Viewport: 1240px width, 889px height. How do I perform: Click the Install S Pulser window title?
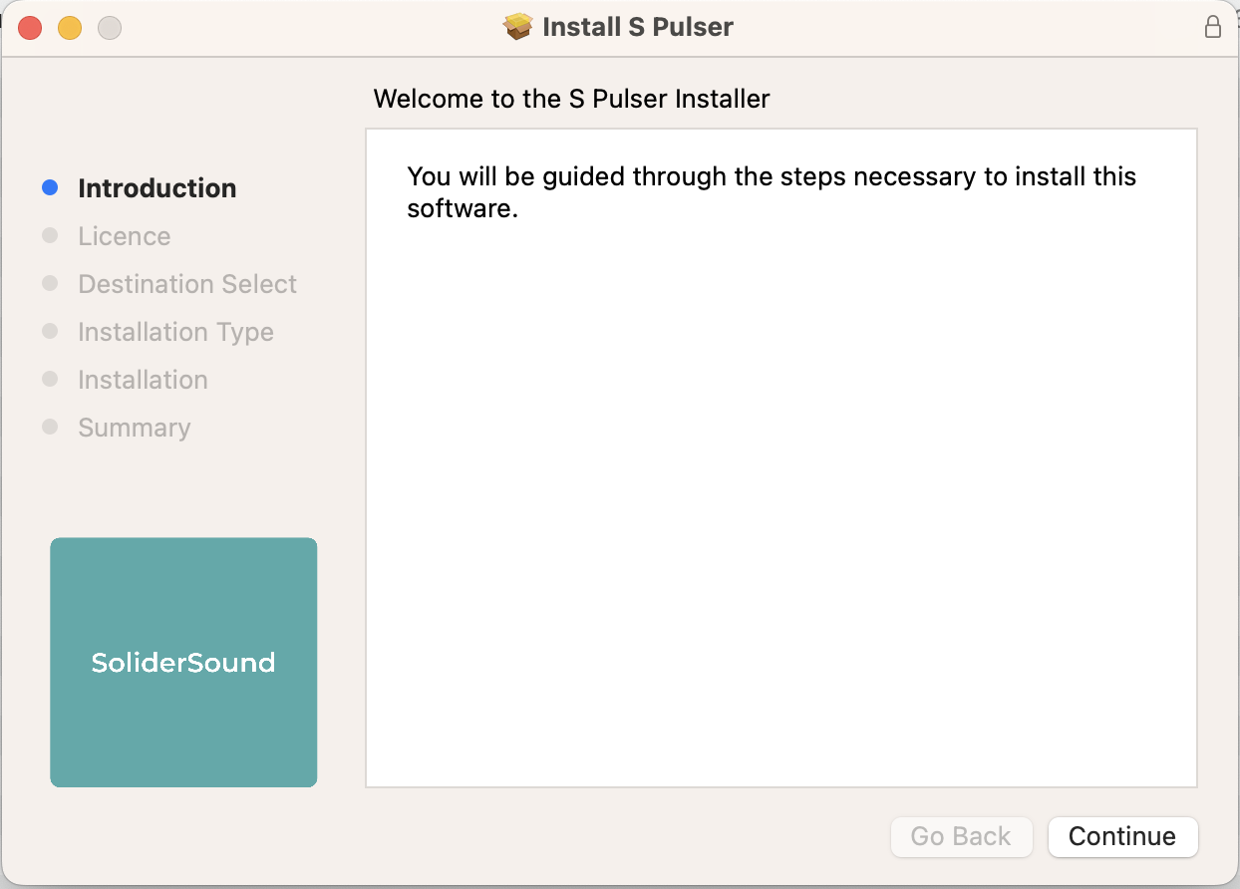(638, 27)
